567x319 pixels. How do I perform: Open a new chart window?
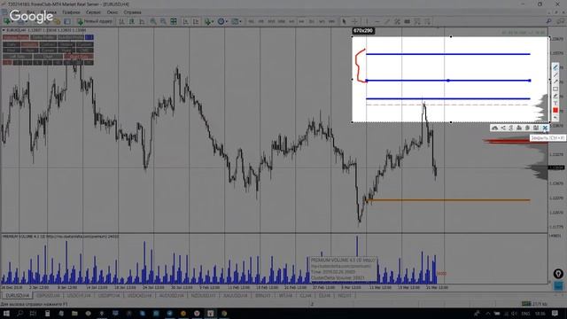click(x=7, y=21)
